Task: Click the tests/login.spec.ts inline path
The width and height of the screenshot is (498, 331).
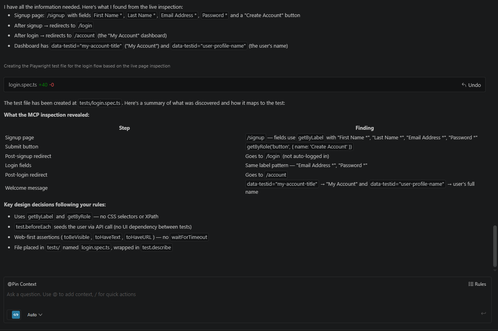Action: coord(100,103)
